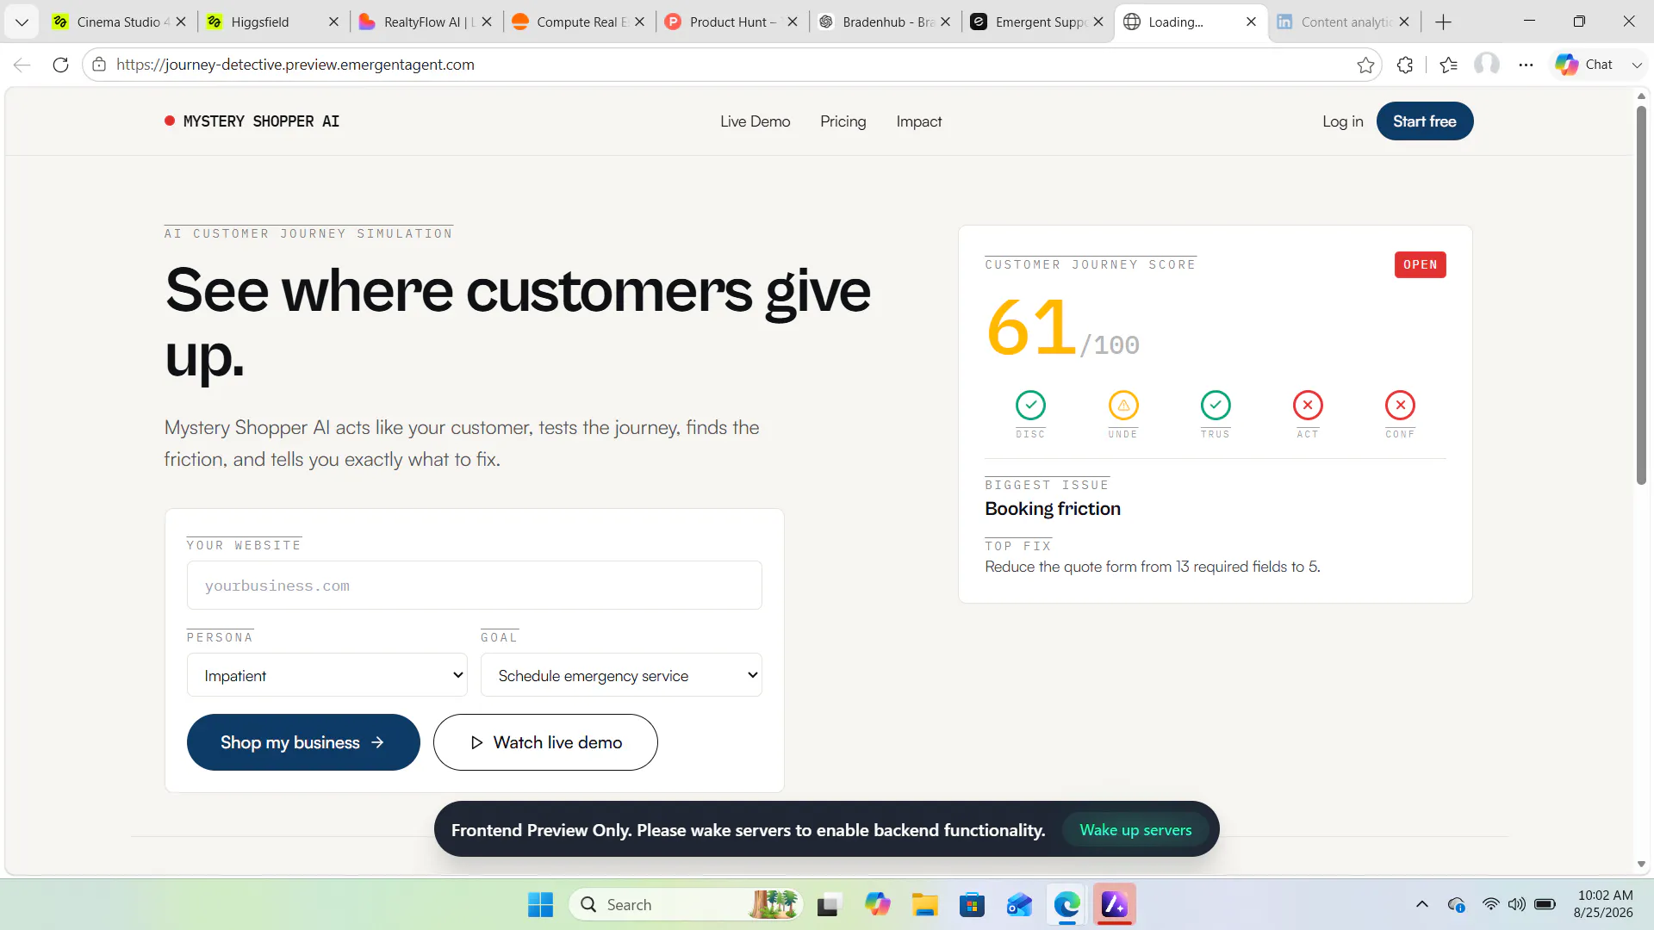Switch to the Emergent Support tab
This screenshot has height=930, width=1654.
point(1038,22)
